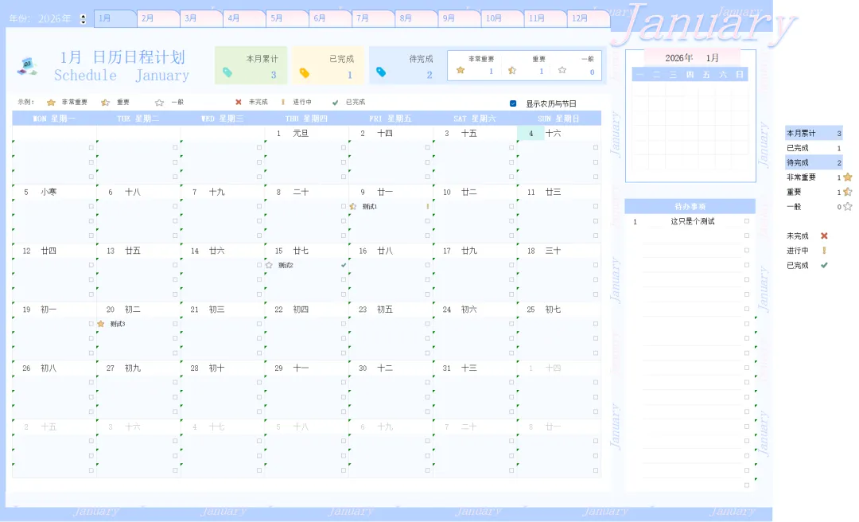Image resolution: width=859 pixels, height=522 pixels.
Task: Click the star icon beside 测试1
Action: pos(353,207)
